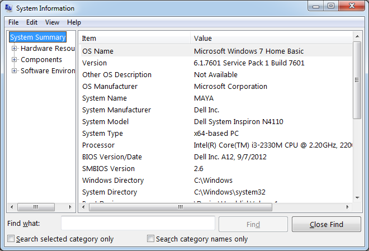
Task: Select the Microsoft Corporation value
Action: point(230,87)
